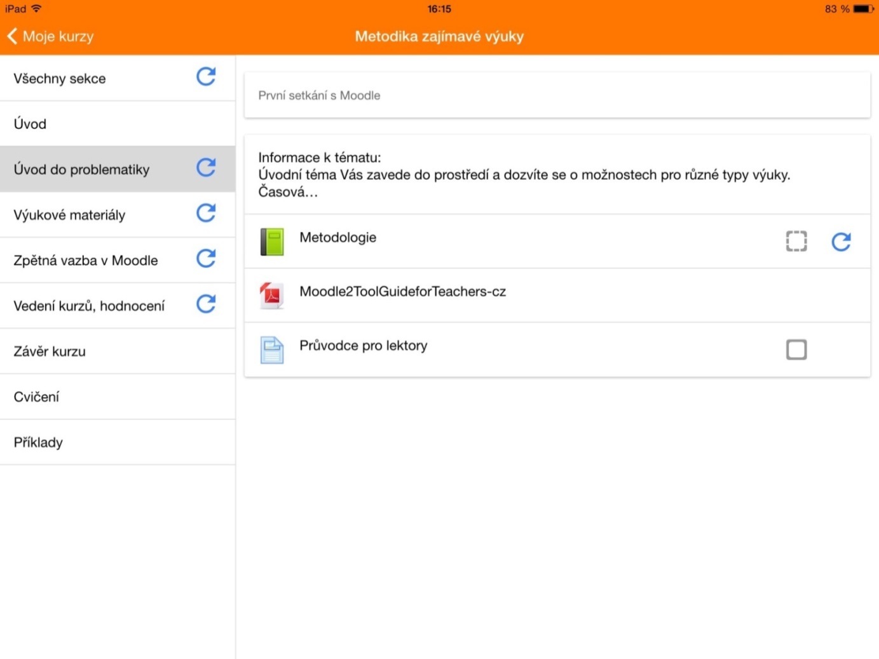Open the Příklady section

[x=118, y=442]
